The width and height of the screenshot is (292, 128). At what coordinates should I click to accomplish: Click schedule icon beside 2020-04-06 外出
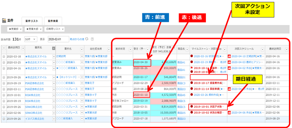[x=229, y=113]
